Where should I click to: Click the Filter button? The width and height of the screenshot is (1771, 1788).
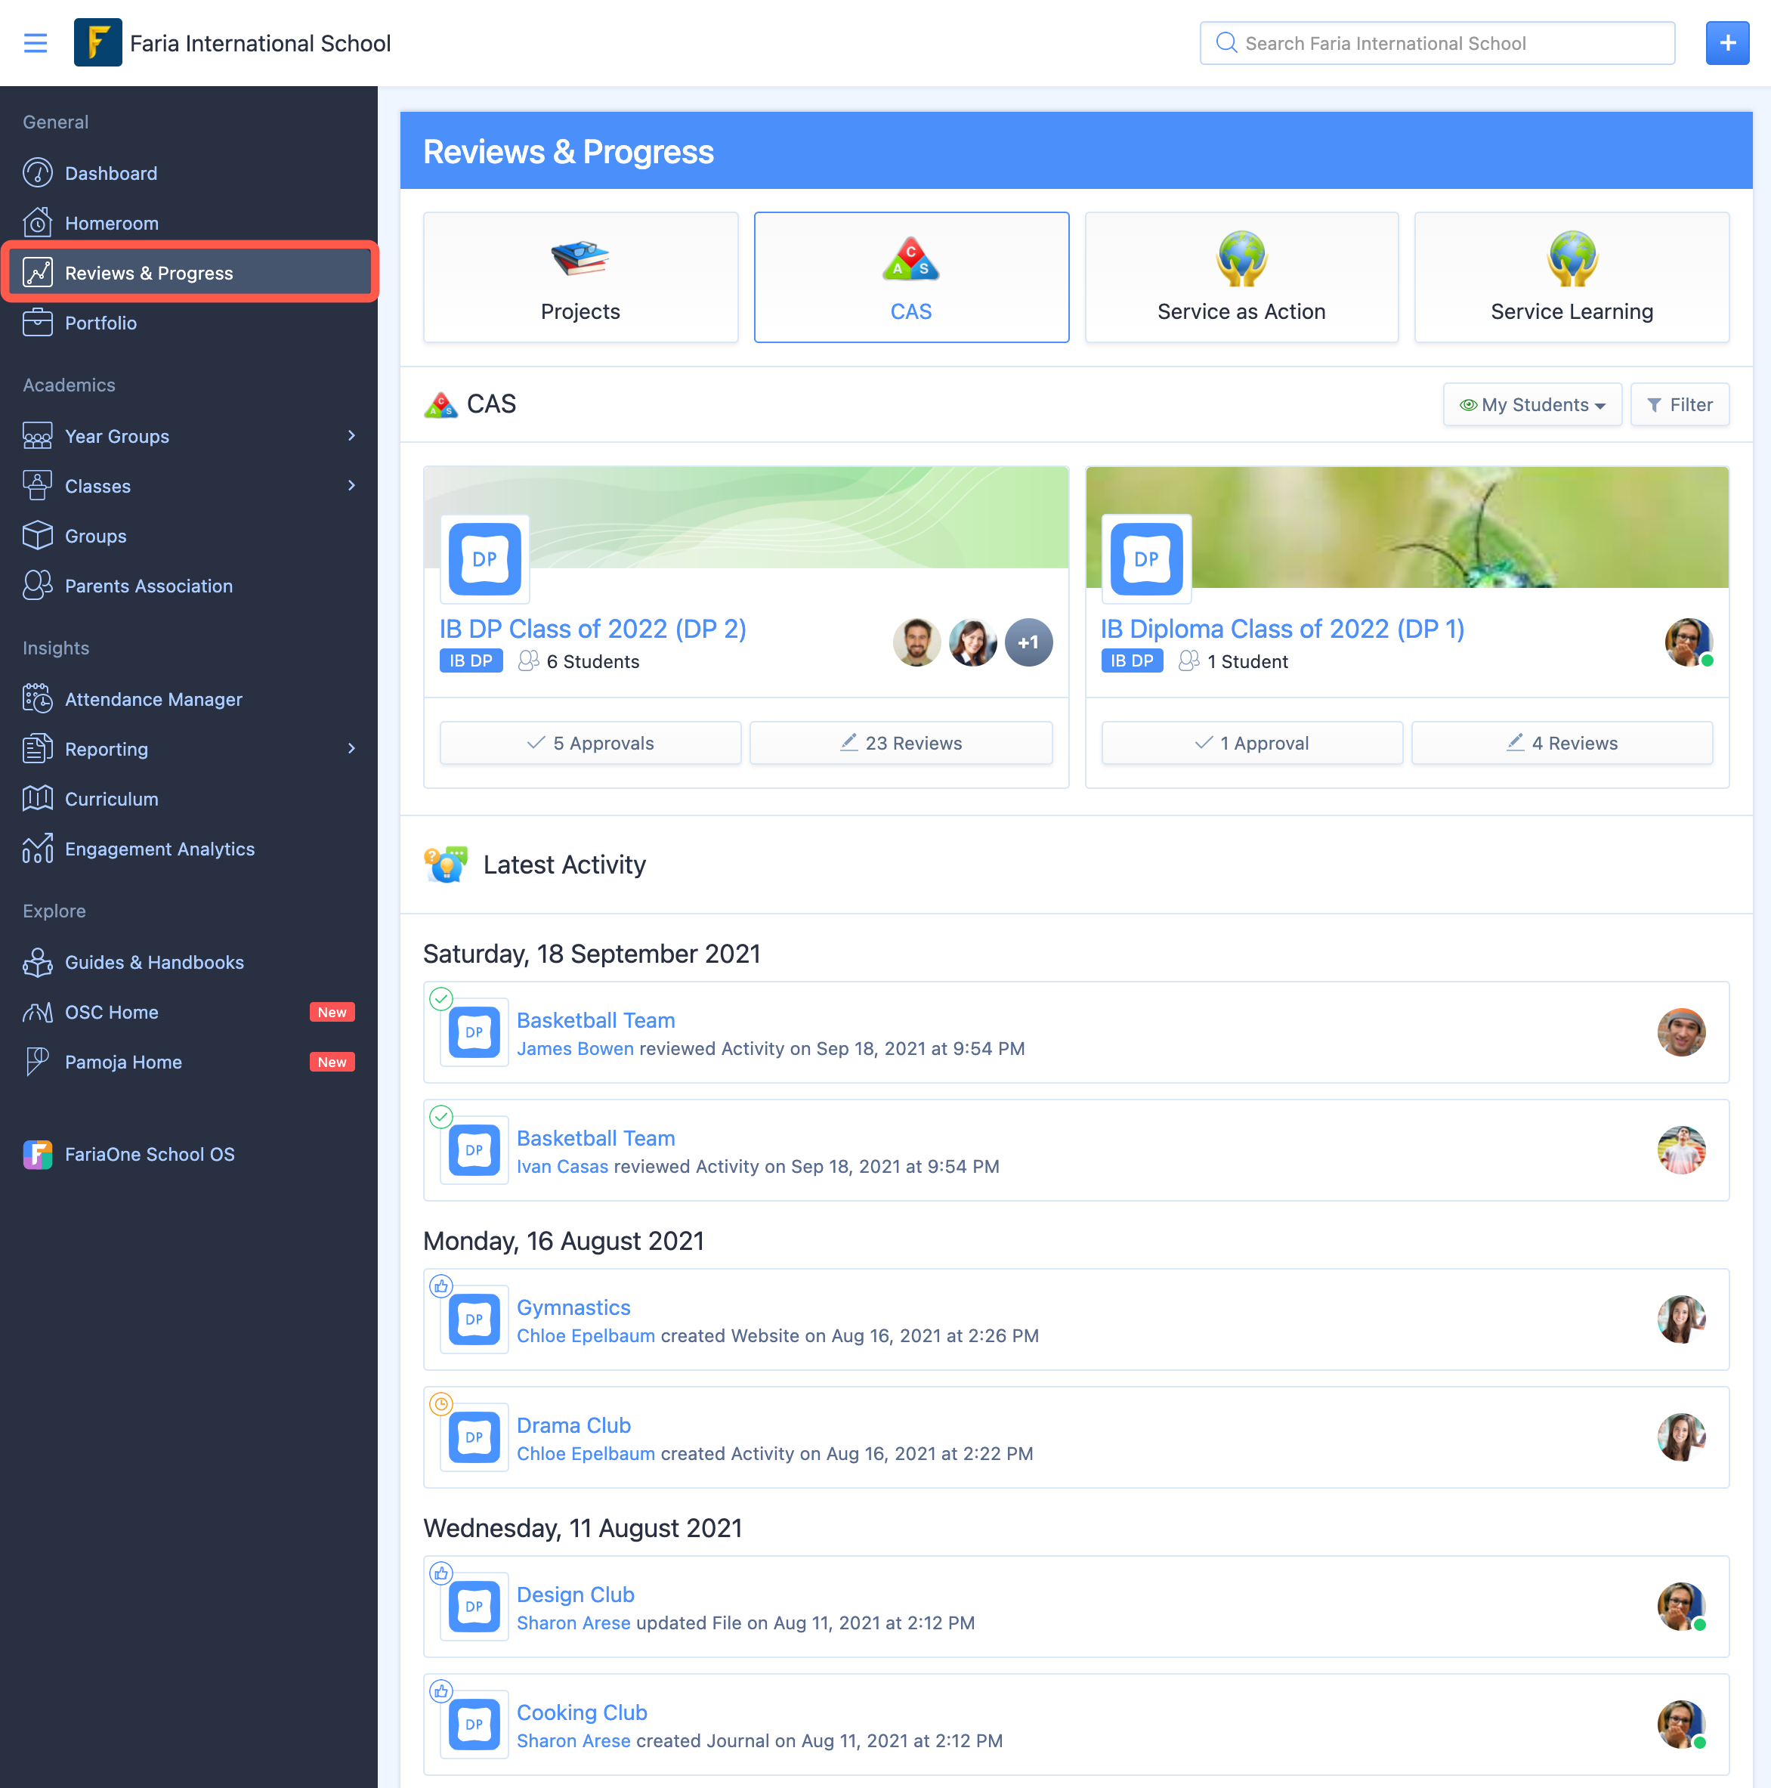point(1680,404)
